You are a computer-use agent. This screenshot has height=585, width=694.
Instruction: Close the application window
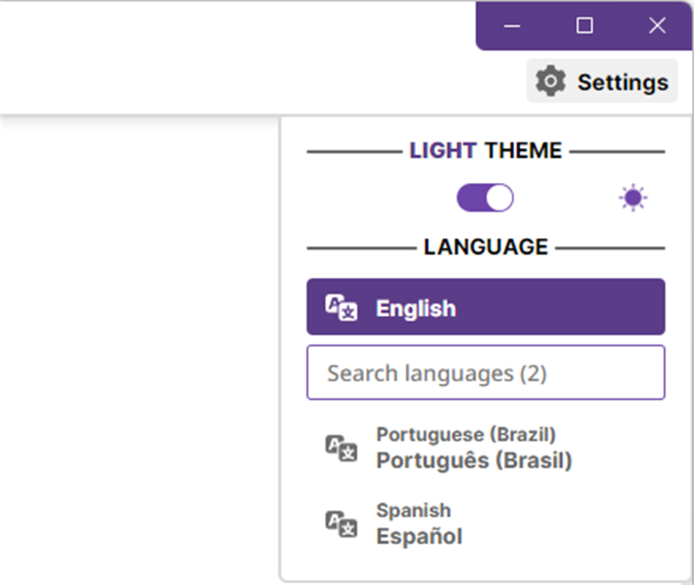point(657,26)
